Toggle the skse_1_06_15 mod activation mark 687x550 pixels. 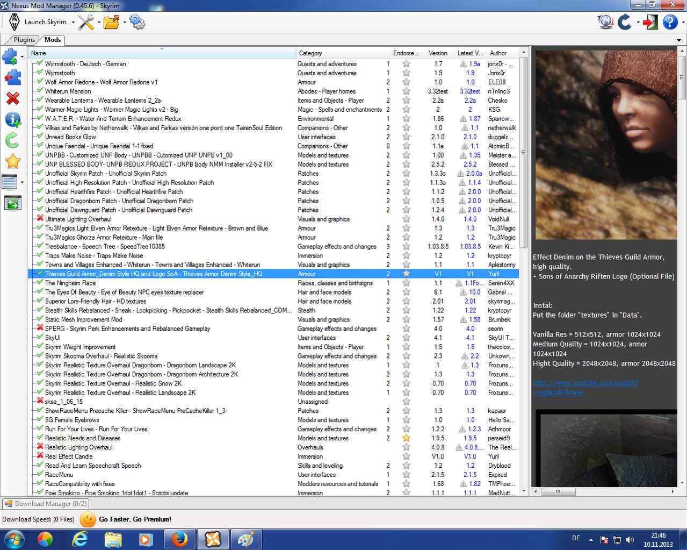tap(39, 402)
